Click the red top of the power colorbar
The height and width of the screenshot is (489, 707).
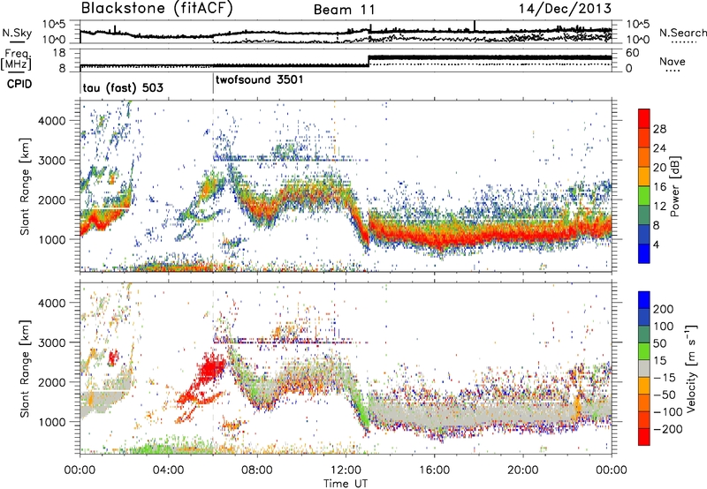tap(644, 118)
